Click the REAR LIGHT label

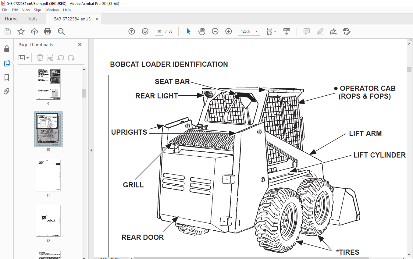157,96
